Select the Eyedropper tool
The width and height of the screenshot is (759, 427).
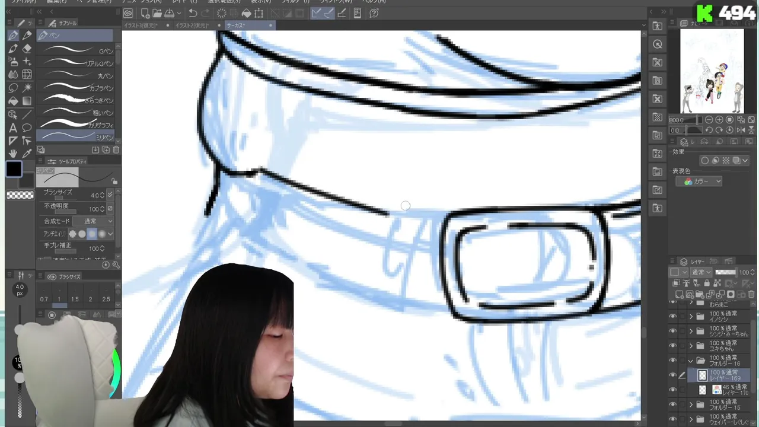(27, 154)
